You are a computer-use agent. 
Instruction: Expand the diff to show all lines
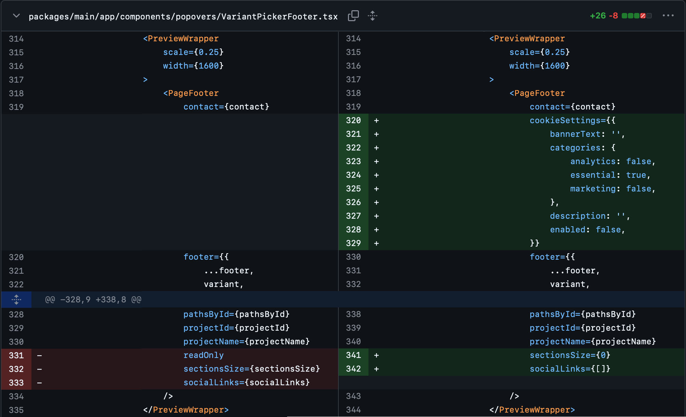[373, 16]
